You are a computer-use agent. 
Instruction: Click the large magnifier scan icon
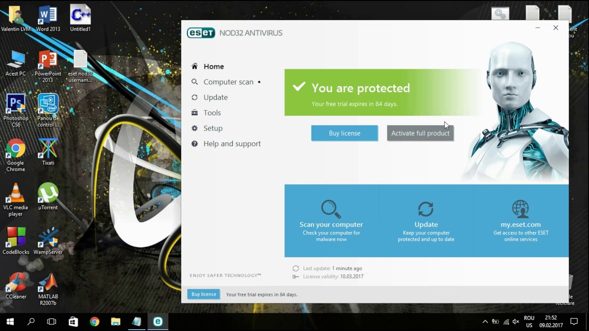click(331, 209)
